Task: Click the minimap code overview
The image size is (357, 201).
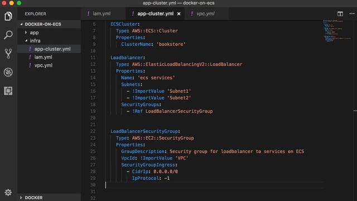Action: [337, 31]
